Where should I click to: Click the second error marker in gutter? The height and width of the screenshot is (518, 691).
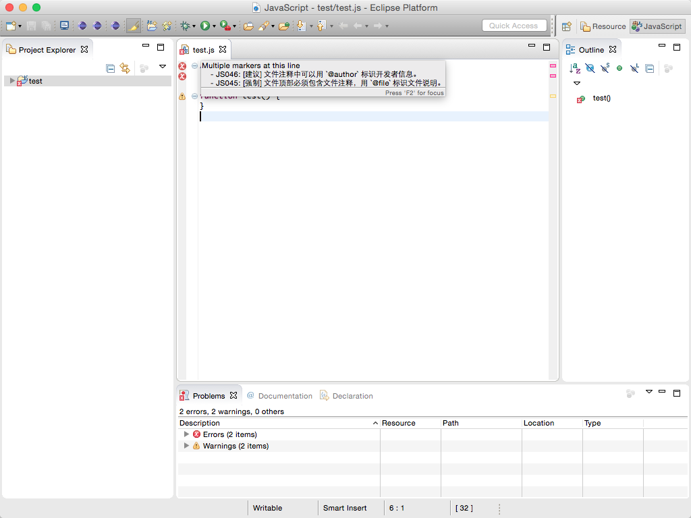point(182,76)
